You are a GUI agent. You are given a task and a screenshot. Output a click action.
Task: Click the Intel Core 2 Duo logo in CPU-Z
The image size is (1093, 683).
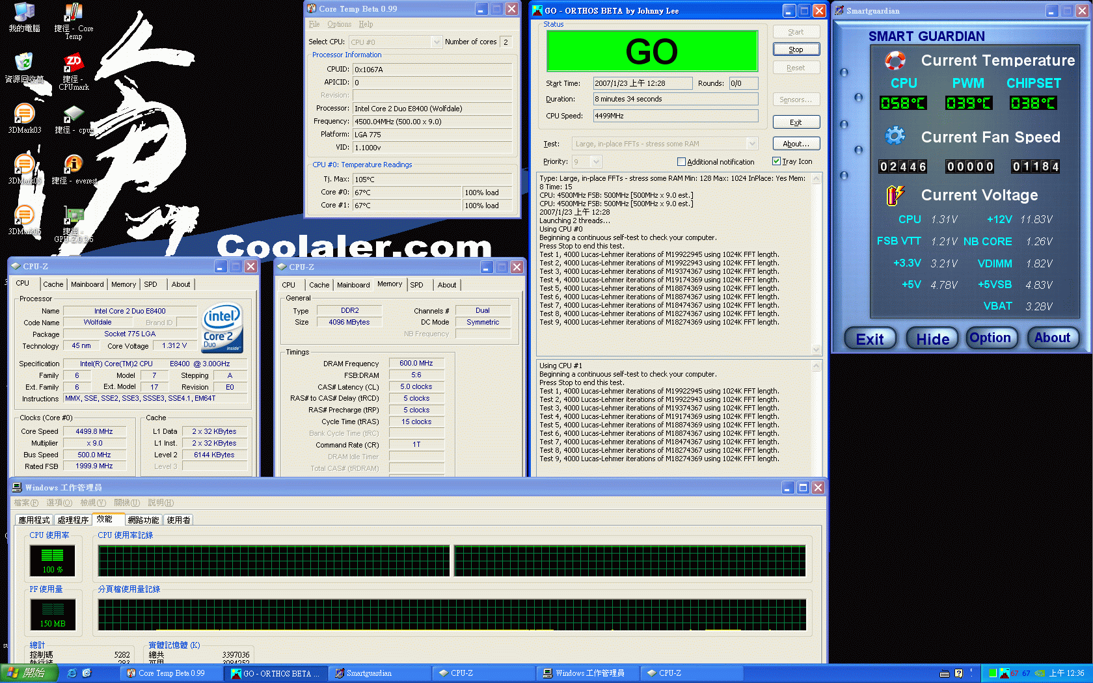[x=223, y=328]
